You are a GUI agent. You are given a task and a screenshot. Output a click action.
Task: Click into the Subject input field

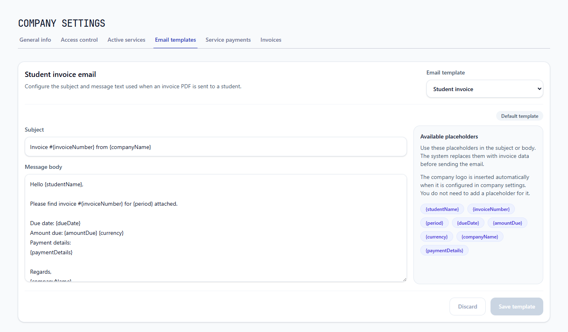(x=215, y=147)
